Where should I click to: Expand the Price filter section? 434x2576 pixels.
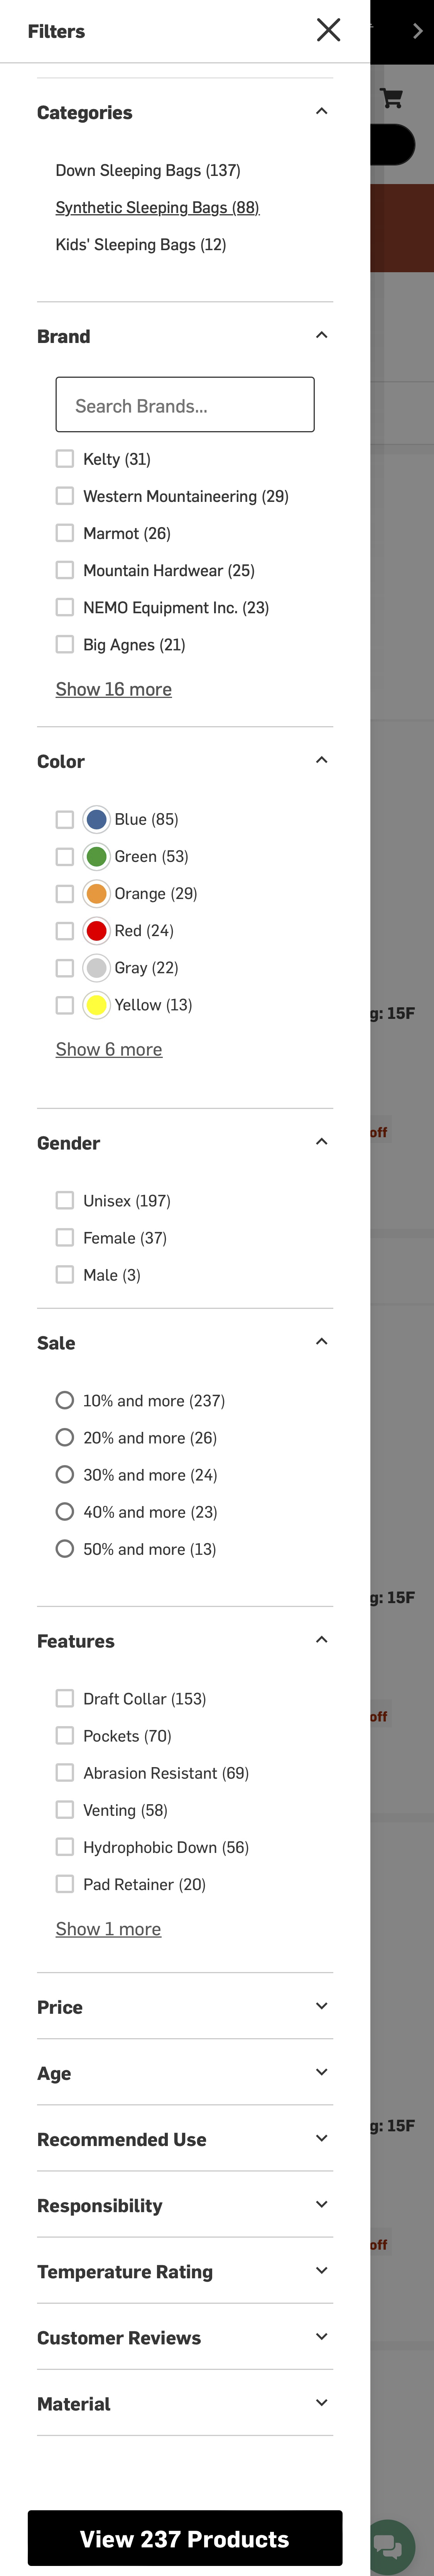pyautogui.click(x=321, y=2006)
